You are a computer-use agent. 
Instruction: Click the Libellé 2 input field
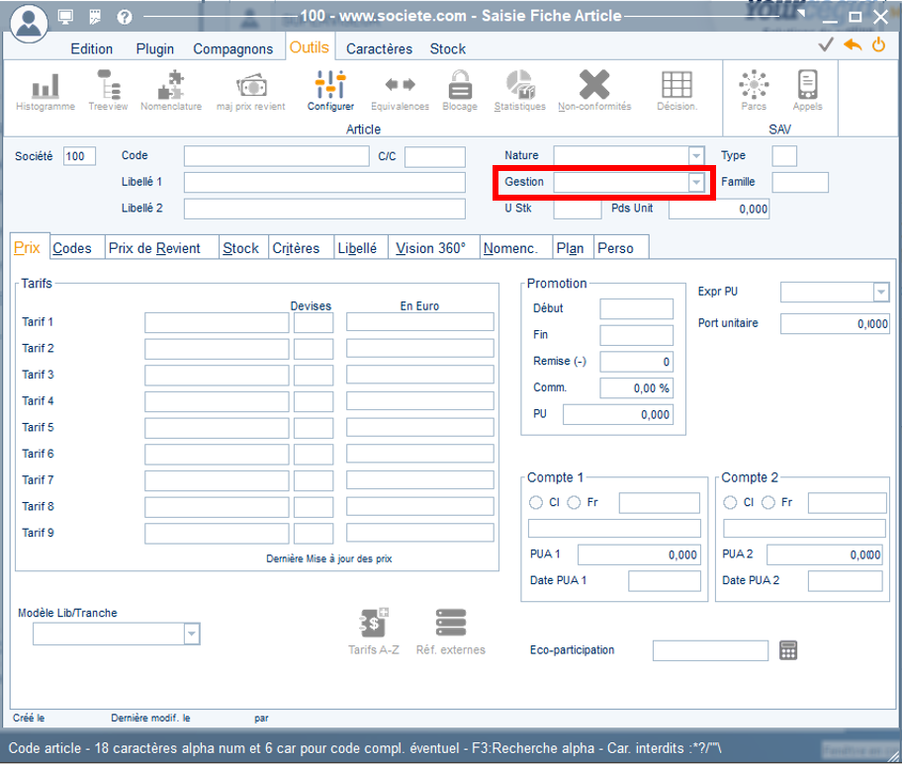point(324,209)
